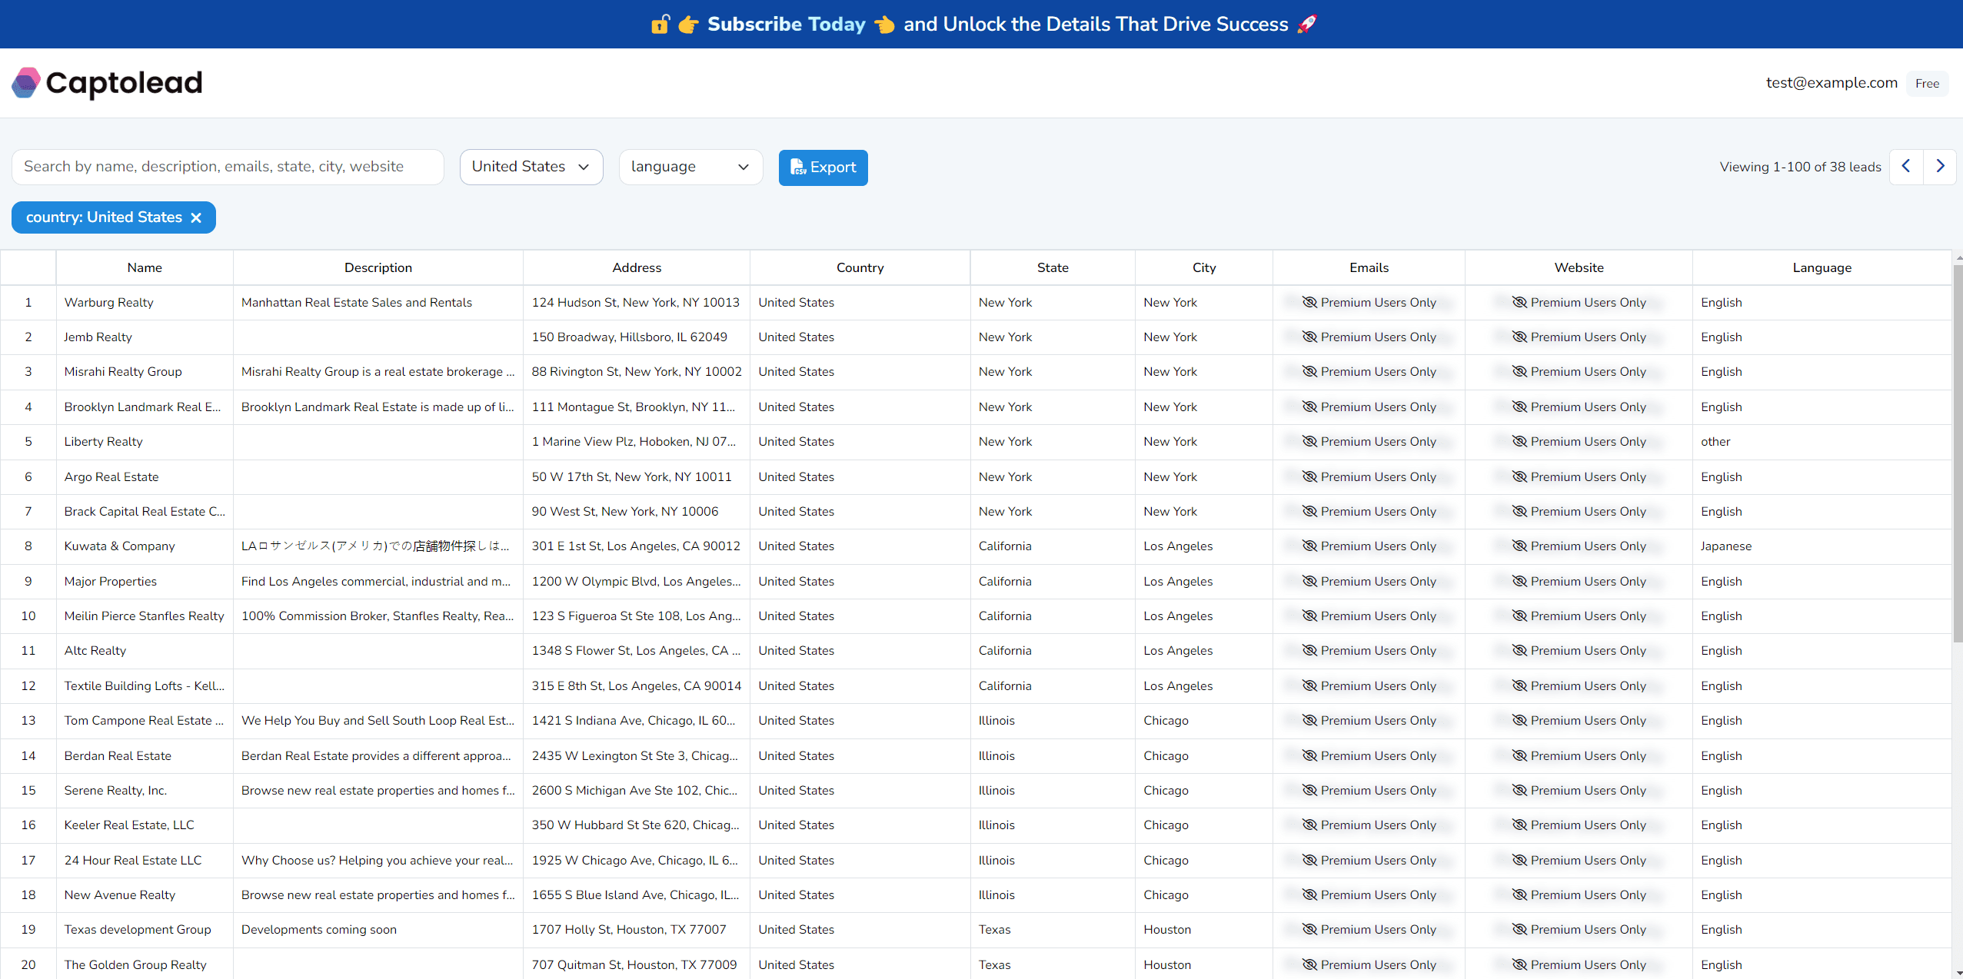Click the table's vertical scrollbar thumb
Screen dimensions: 1963x979
click(x=1958, y=453)
